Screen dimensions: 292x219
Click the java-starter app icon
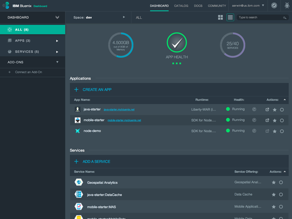[78, 109]
